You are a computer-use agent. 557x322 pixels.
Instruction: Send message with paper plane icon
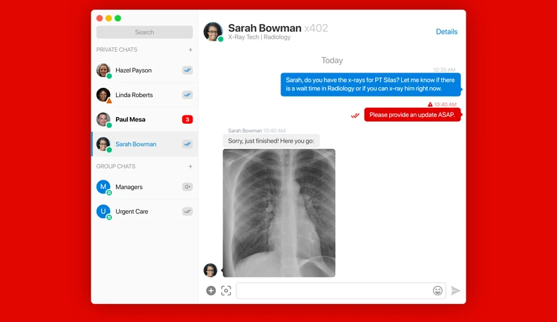[x=456, y=291]
